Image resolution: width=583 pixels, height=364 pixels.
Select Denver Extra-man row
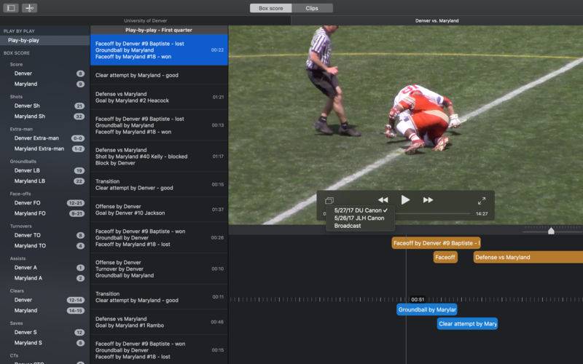(x=44, y=138)
